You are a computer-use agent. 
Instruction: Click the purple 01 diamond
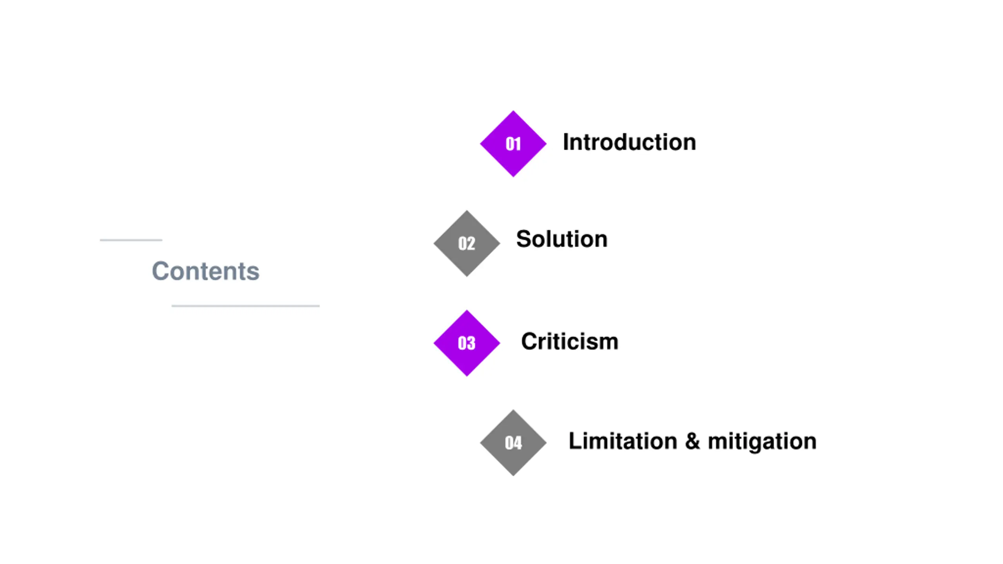click(513, 144)
